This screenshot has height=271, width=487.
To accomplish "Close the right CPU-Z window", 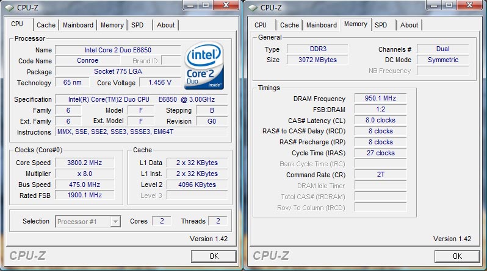I will point(470,5).
